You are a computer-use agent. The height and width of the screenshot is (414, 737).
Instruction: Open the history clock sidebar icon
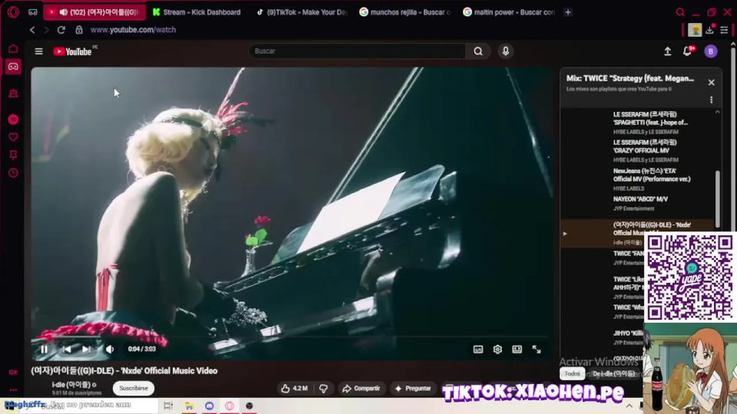[13, 172]
